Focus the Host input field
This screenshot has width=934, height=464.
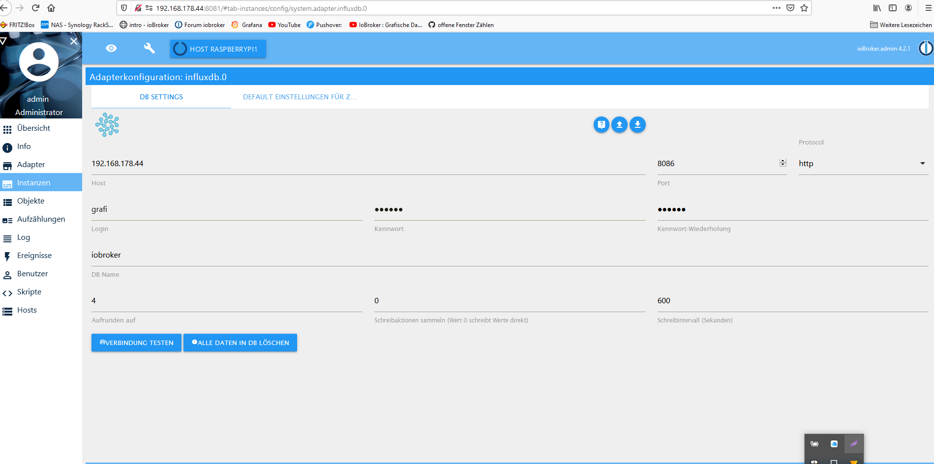click(368, 164)
